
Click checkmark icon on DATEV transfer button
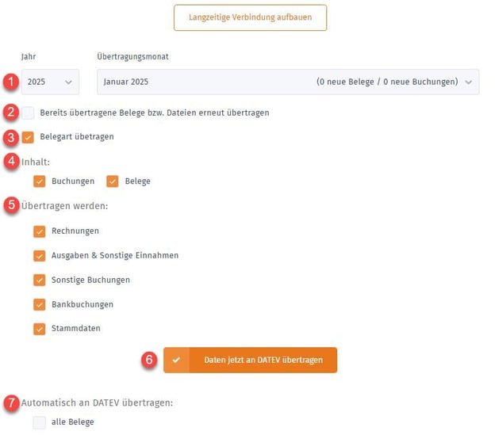coord(176,360)
